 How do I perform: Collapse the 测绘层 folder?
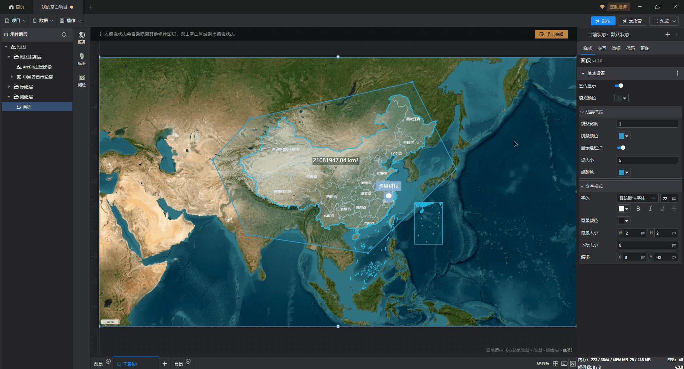[9, 97]
